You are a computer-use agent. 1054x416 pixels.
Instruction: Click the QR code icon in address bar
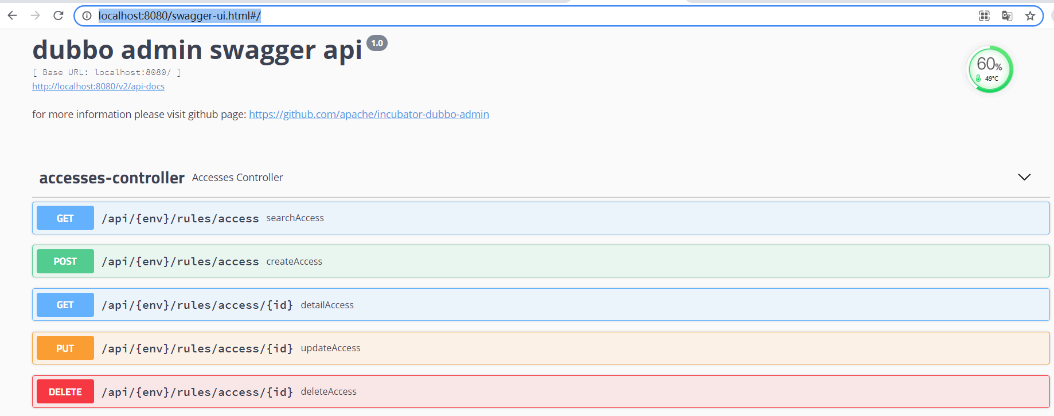984,16
